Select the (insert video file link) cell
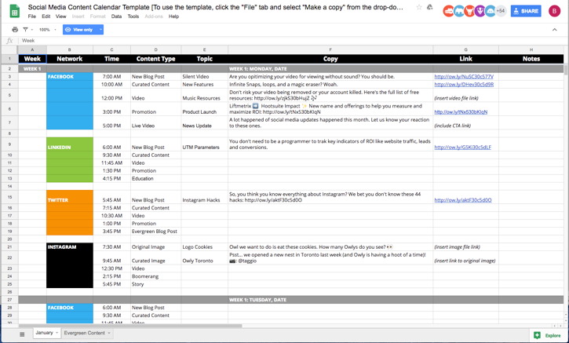 [x=465, y=95]
